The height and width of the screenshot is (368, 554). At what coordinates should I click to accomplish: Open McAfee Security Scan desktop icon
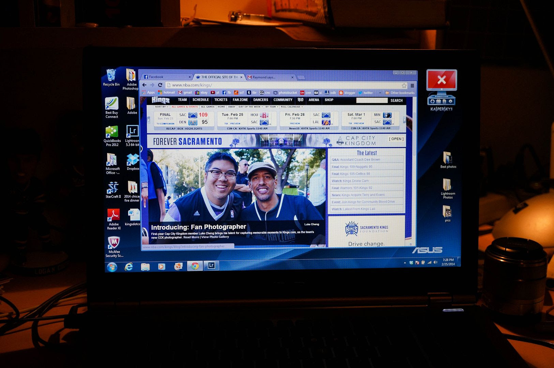coord(114,247)
